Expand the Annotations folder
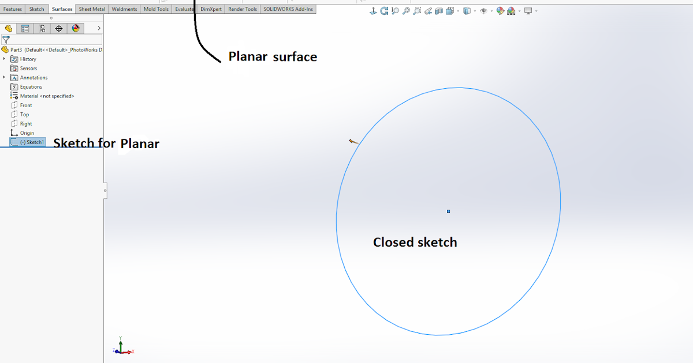Image resolution: width=693 pixels, height=363 pixels. click(5, 77)
